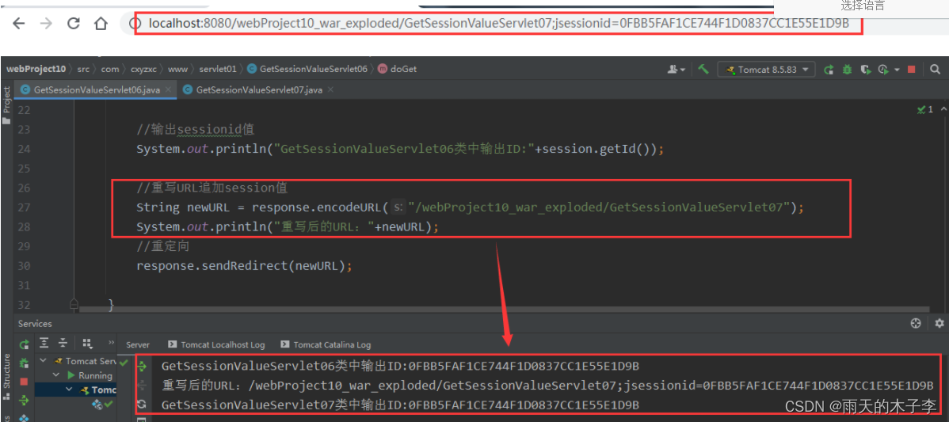Stop the server with red square in toolbar
Image resolution: width=949 pixels, height=422 pixels.
(x=912, y=70)
